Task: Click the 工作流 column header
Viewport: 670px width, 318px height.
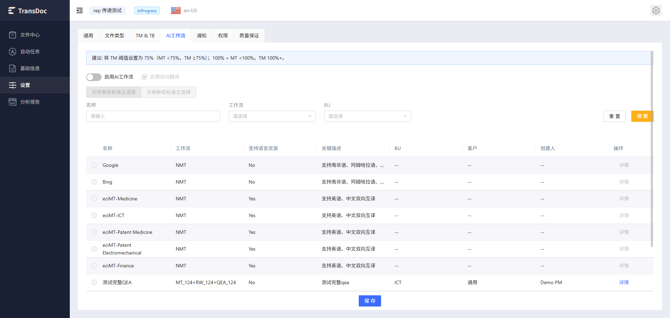Action: click(x=183, y=148)
